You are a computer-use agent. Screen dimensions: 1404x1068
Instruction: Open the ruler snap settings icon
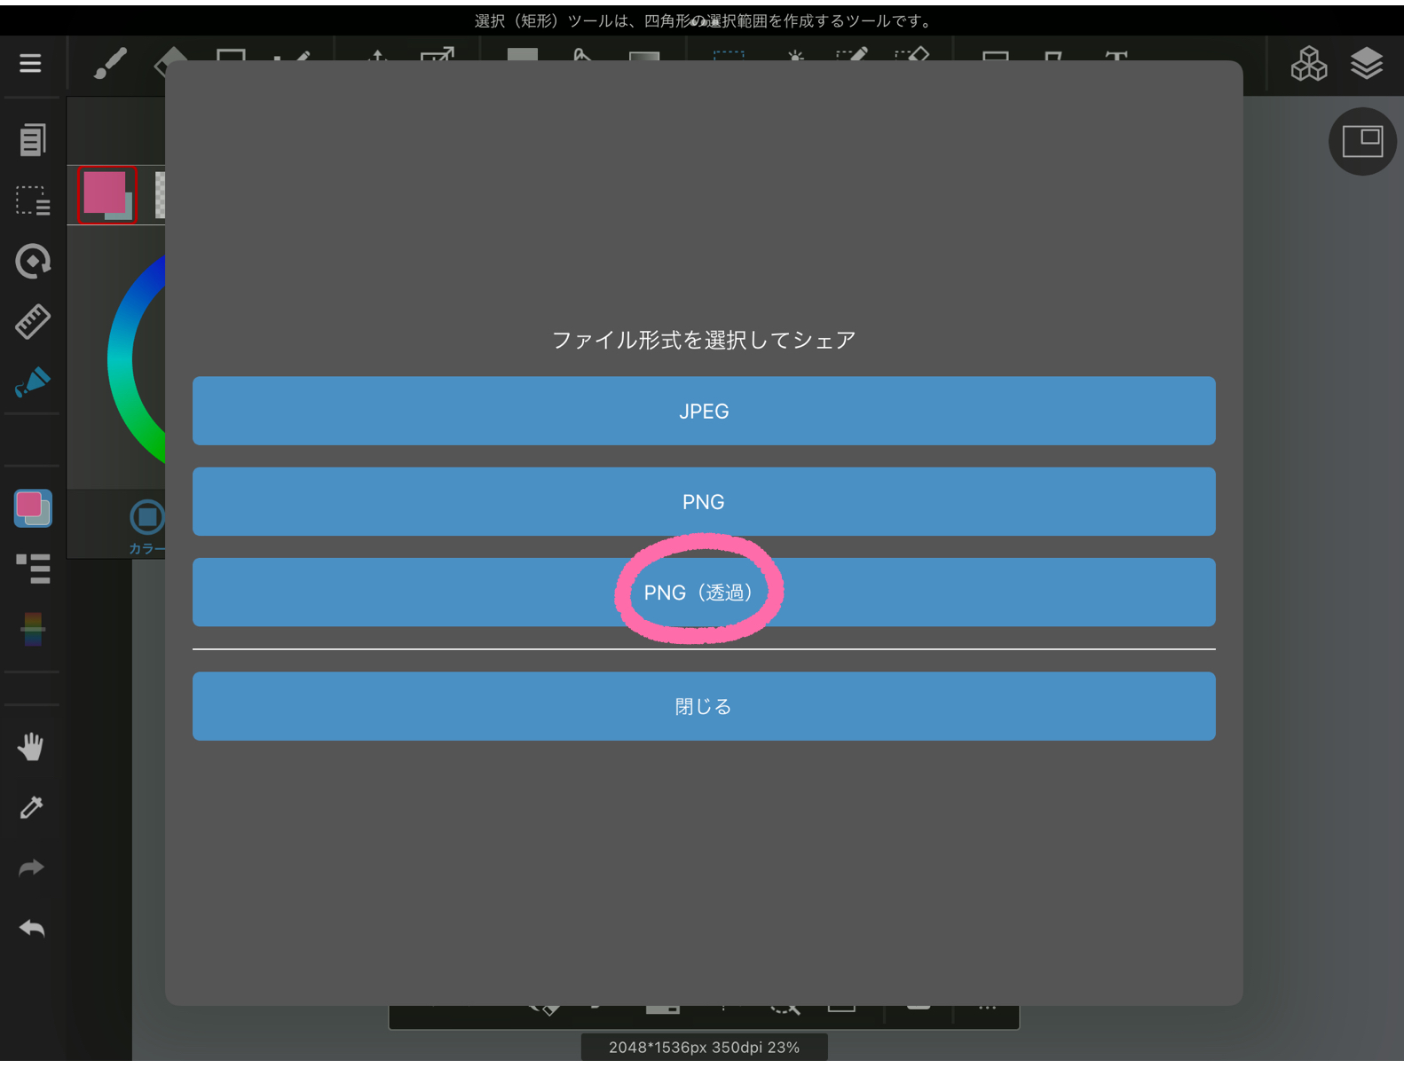pos(32,321)
